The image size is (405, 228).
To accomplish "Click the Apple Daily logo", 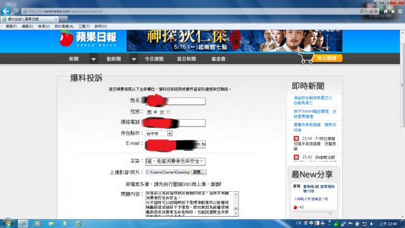I will pyautogui.click(x=89, y=39).
